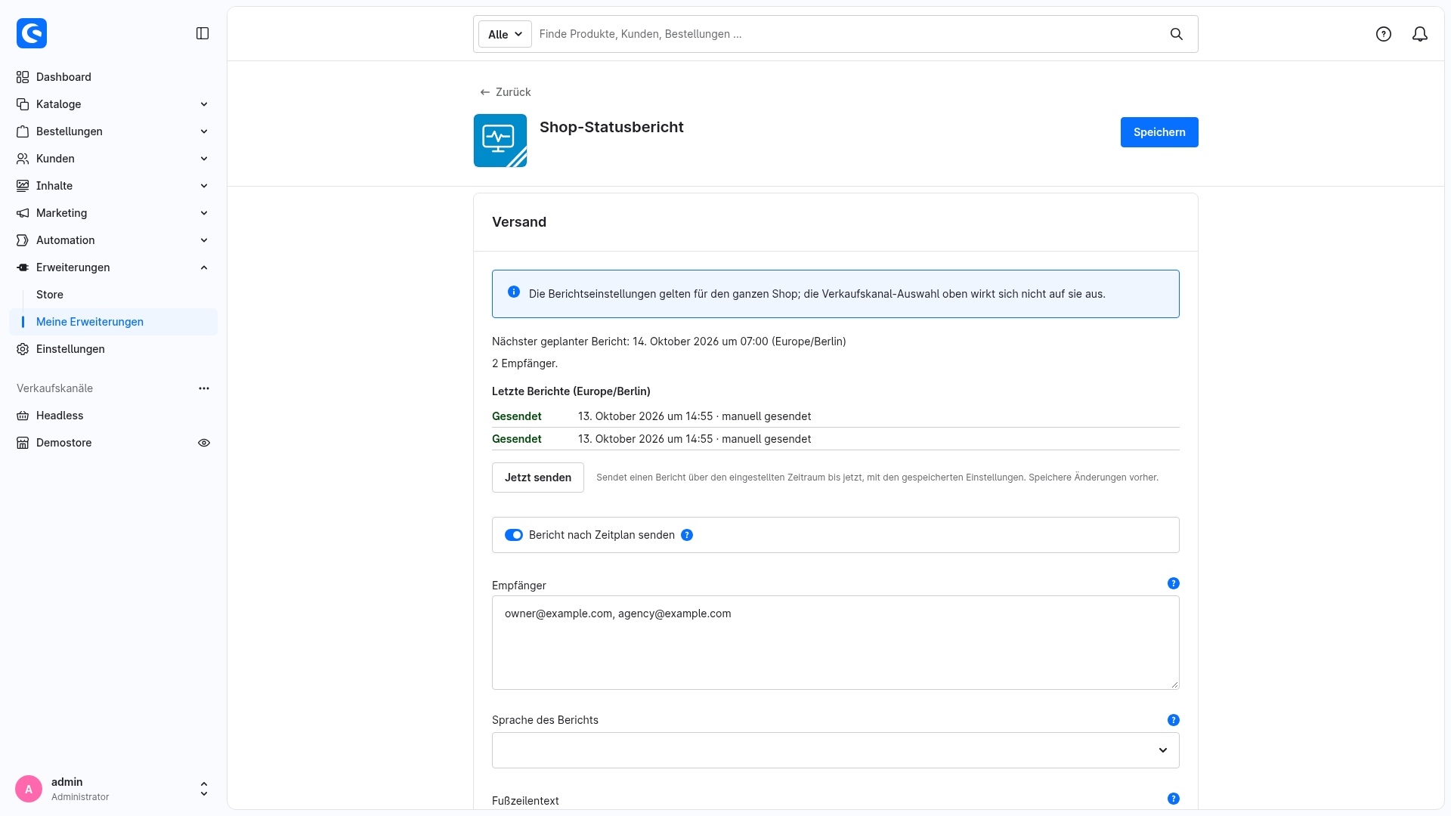Expand the Kunden menu
The image size is (1451, 816).
(x=112, y=159)
